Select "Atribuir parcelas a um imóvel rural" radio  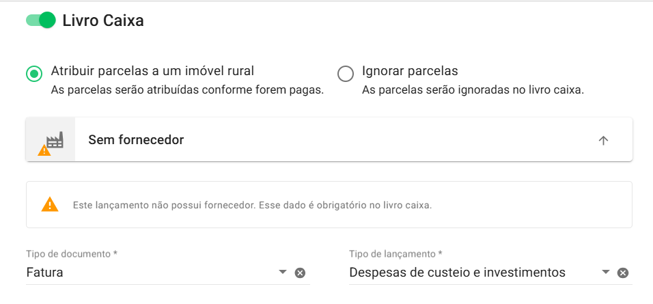[34, 73]
